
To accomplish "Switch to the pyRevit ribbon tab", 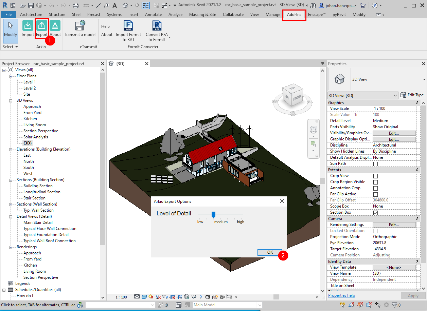I will point(340,15).
